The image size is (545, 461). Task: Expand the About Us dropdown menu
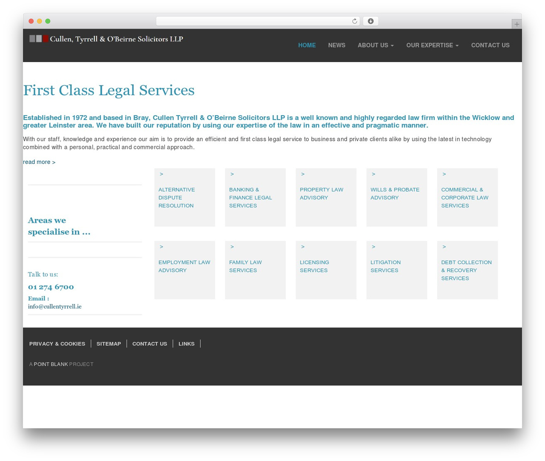[x=376, y=45]
